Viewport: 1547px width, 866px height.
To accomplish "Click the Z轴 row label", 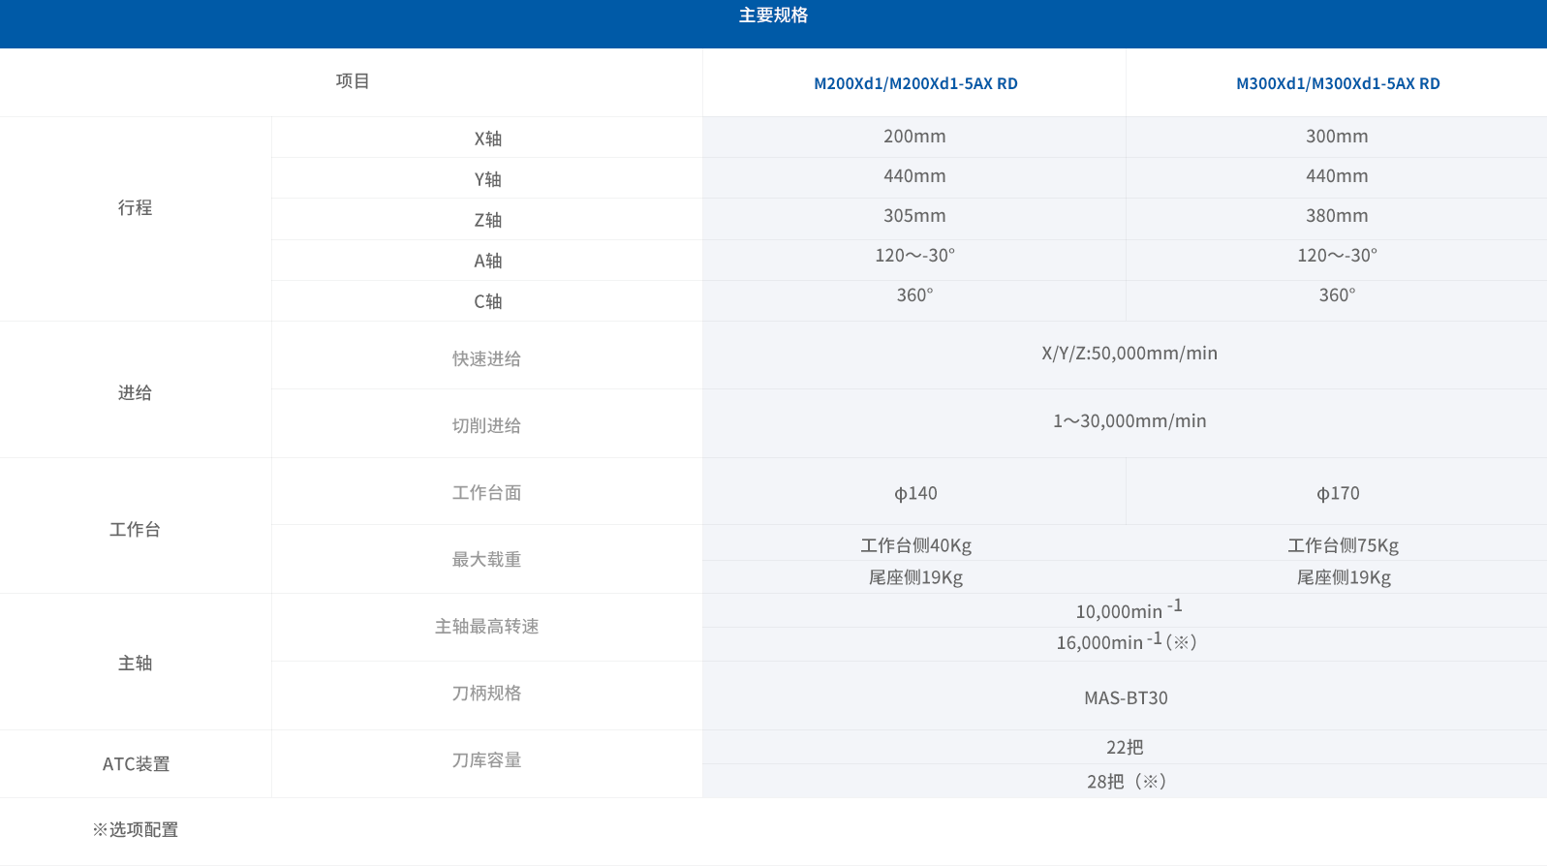I will (487, 220).
